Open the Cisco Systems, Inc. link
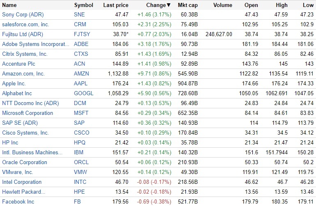This screenshot has width=316, height=206. (25, 133)
